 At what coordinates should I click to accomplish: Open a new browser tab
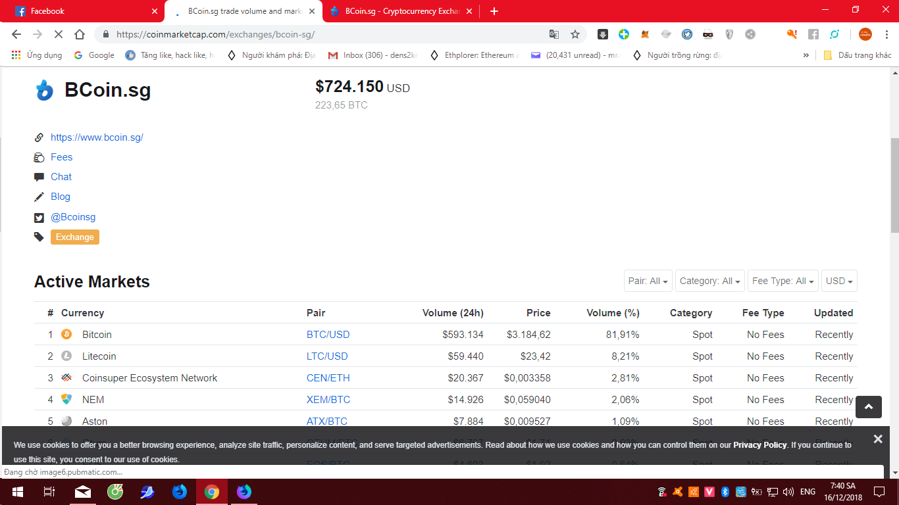(494, 11)
